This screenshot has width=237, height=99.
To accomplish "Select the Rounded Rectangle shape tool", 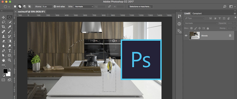I will 9,55.
